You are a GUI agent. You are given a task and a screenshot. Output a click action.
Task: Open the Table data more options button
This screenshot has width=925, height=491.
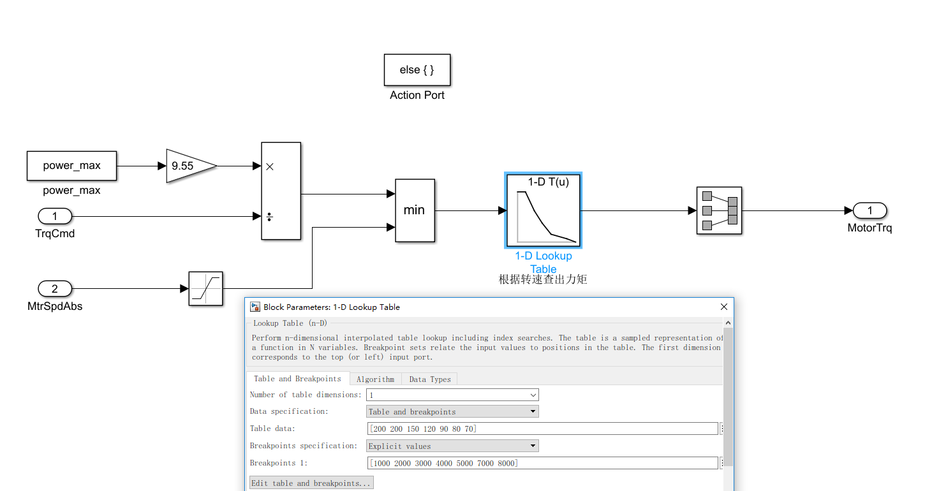coord(722,429)
